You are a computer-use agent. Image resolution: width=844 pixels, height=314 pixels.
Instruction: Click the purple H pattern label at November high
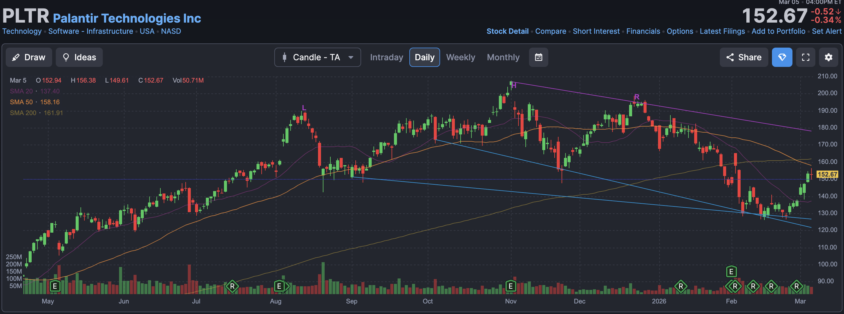[514, 86]
